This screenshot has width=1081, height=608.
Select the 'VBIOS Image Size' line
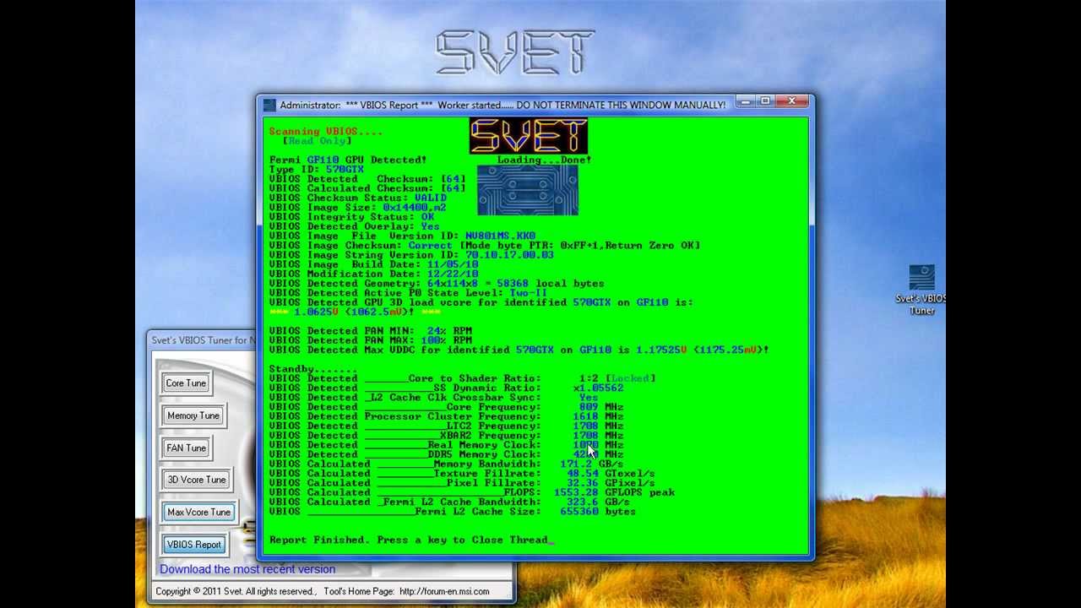(358, 207)
